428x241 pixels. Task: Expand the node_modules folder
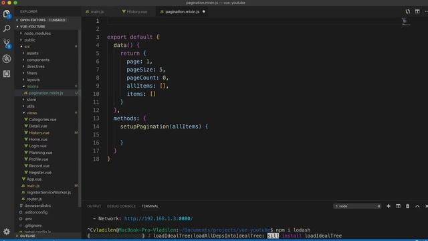pyautogui.click(x=37, y=33)
